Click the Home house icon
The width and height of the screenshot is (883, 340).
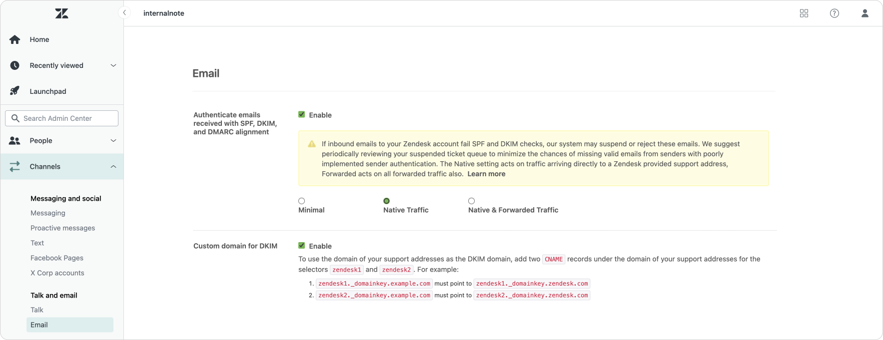(15, 39)
